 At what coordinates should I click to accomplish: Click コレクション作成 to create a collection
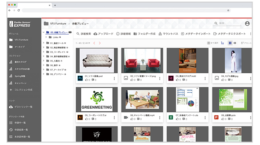tap(21, 90)
